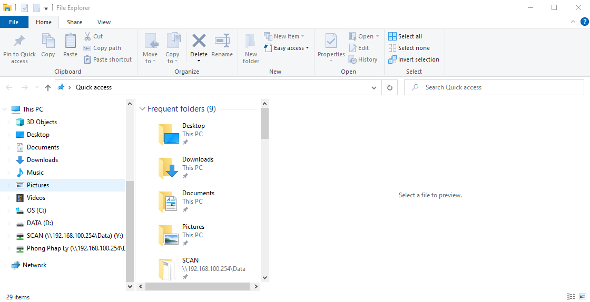The width and height of the screenshot is (590, 302).
Task: Click Invert selection command
Action: coord(414,60)
